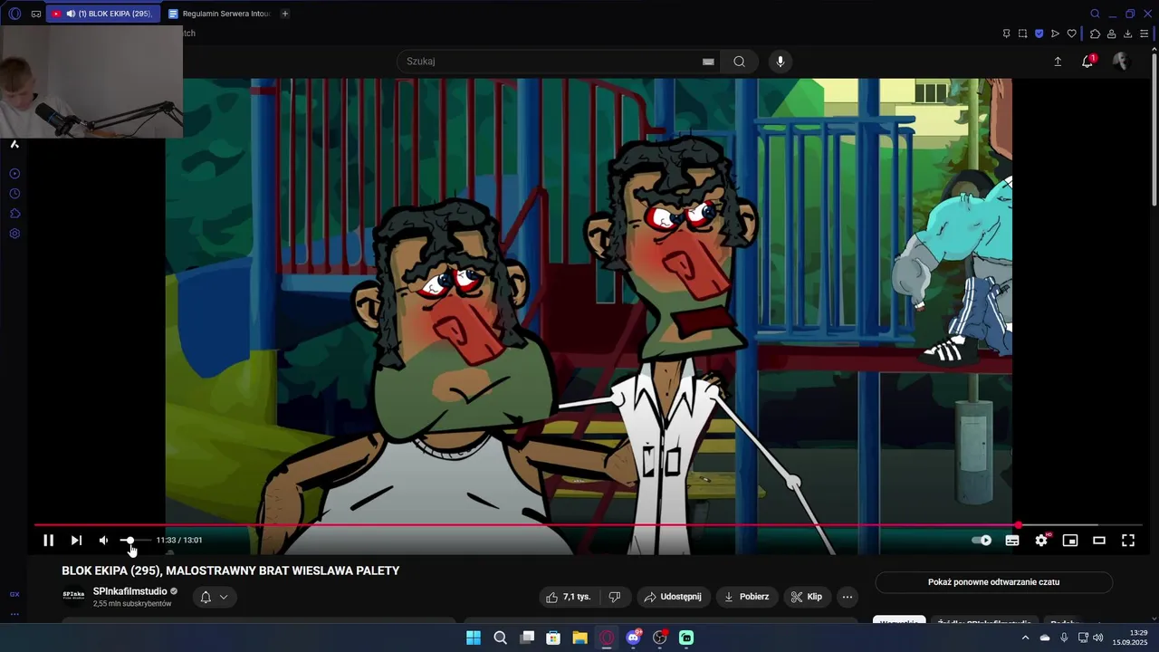
Task: Toggle theater mode on the player
Action: [1099, 541]
